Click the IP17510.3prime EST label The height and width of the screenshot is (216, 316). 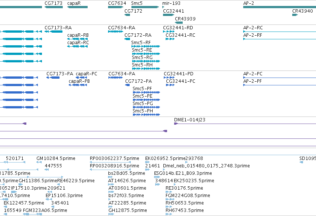[x=29, y=188]
